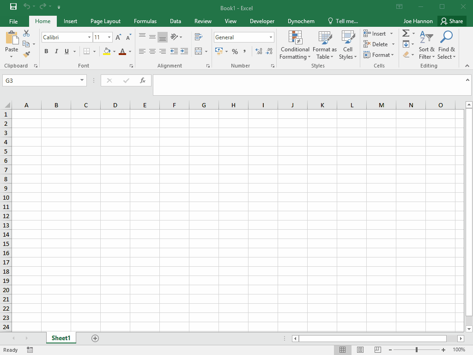473x355 pixels.
Task: Toggle italic formatting
Action: click(x=56, y=51)
